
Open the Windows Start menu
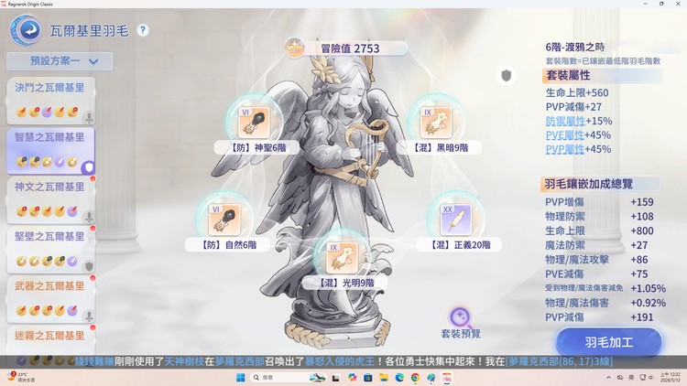pyautogui.click(x=241, y=377)
